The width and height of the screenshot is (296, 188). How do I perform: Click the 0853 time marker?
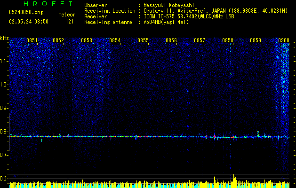87,40
